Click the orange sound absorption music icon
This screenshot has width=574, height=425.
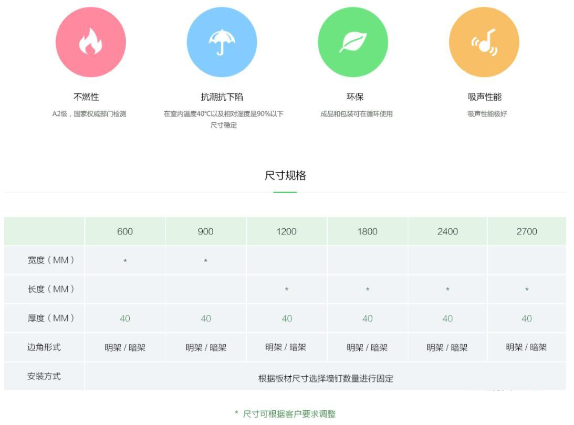coord(484,42)
